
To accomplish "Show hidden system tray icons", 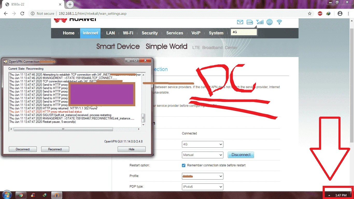I will [x=329, y=195].
